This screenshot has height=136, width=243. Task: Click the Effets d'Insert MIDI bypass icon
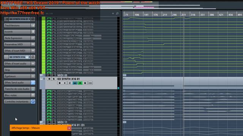33,51
